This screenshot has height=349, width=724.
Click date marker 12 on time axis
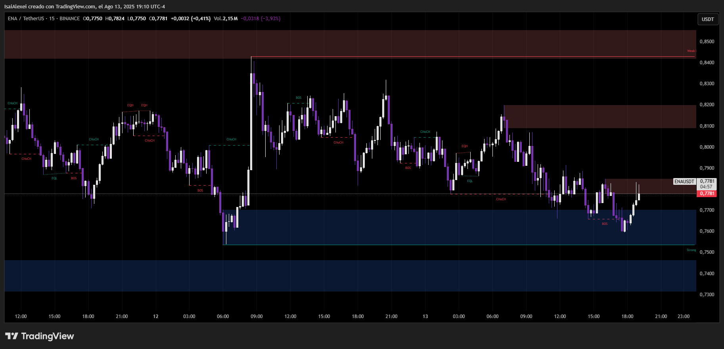[x=155, y=316]
